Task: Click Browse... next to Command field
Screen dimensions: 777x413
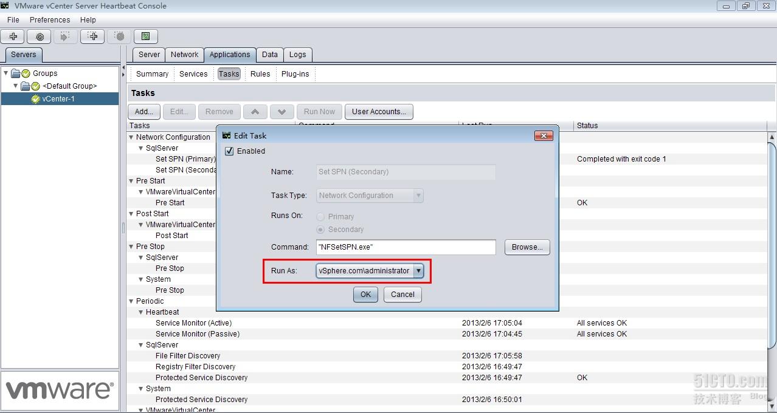Action: tap(527, 247)
